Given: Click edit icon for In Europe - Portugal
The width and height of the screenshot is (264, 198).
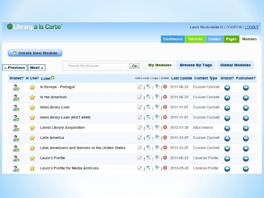Looking at the screenshot, I should click(140, 87).
